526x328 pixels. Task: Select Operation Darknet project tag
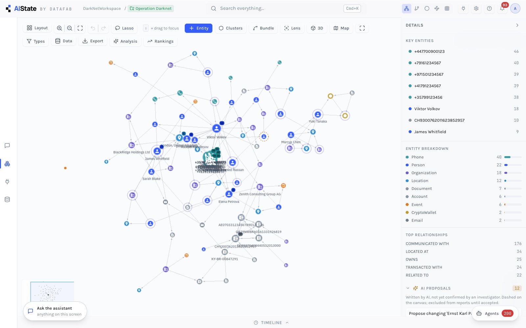(151, 9)
